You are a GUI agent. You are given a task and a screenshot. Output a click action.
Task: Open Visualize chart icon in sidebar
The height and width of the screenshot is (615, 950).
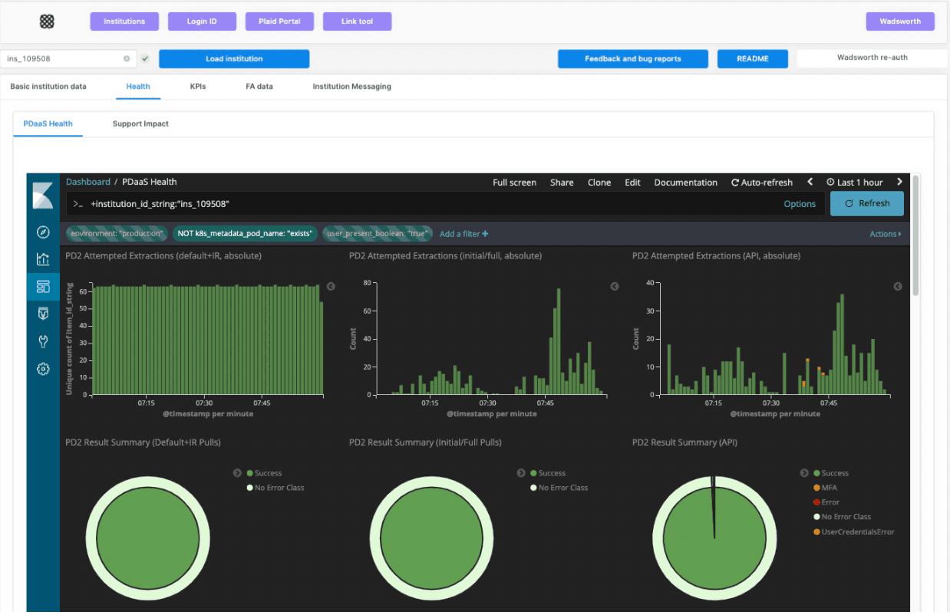pyautogui.click(x=43, y=259)
